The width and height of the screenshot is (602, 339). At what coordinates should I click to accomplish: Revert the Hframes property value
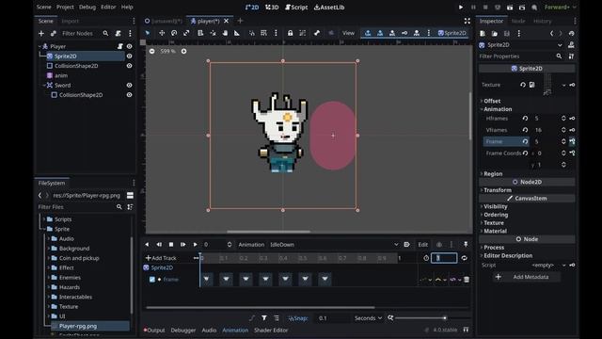[525, 119]
